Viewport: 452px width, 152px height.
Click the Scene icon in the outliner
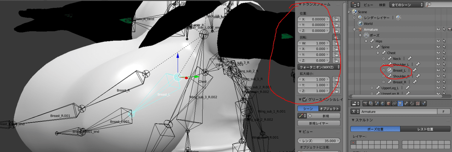(355, 12)
